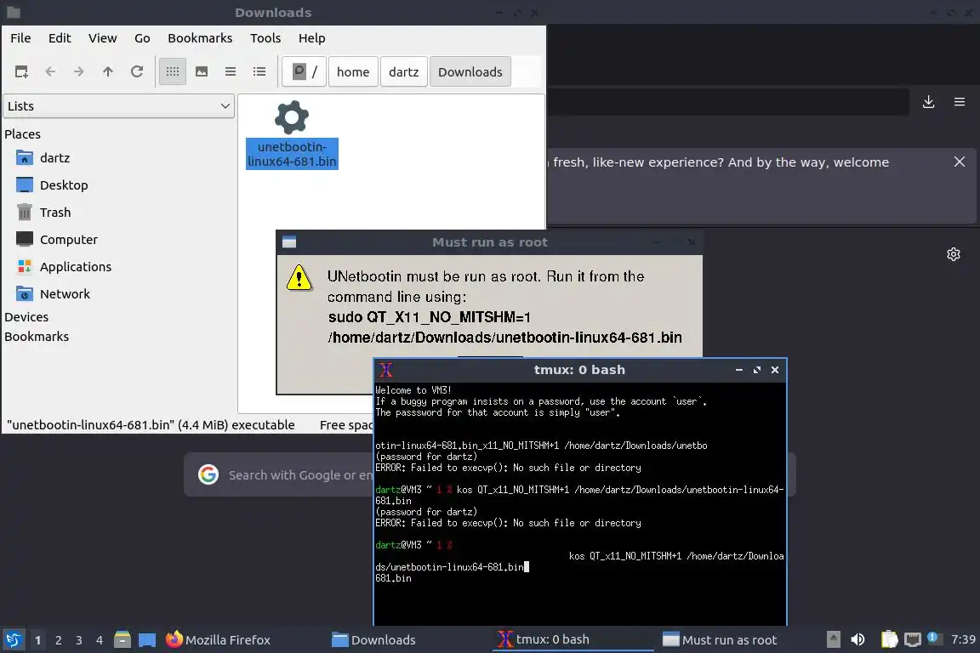Open the File menu

point(20,38)
